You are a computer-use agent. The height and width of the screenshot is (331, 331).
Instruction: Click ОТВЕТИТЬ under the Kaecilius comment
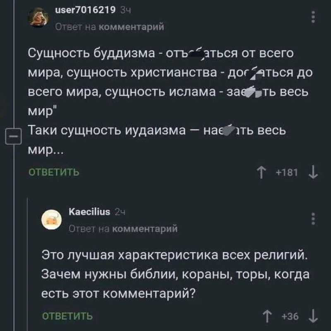(x=68, y=317)
